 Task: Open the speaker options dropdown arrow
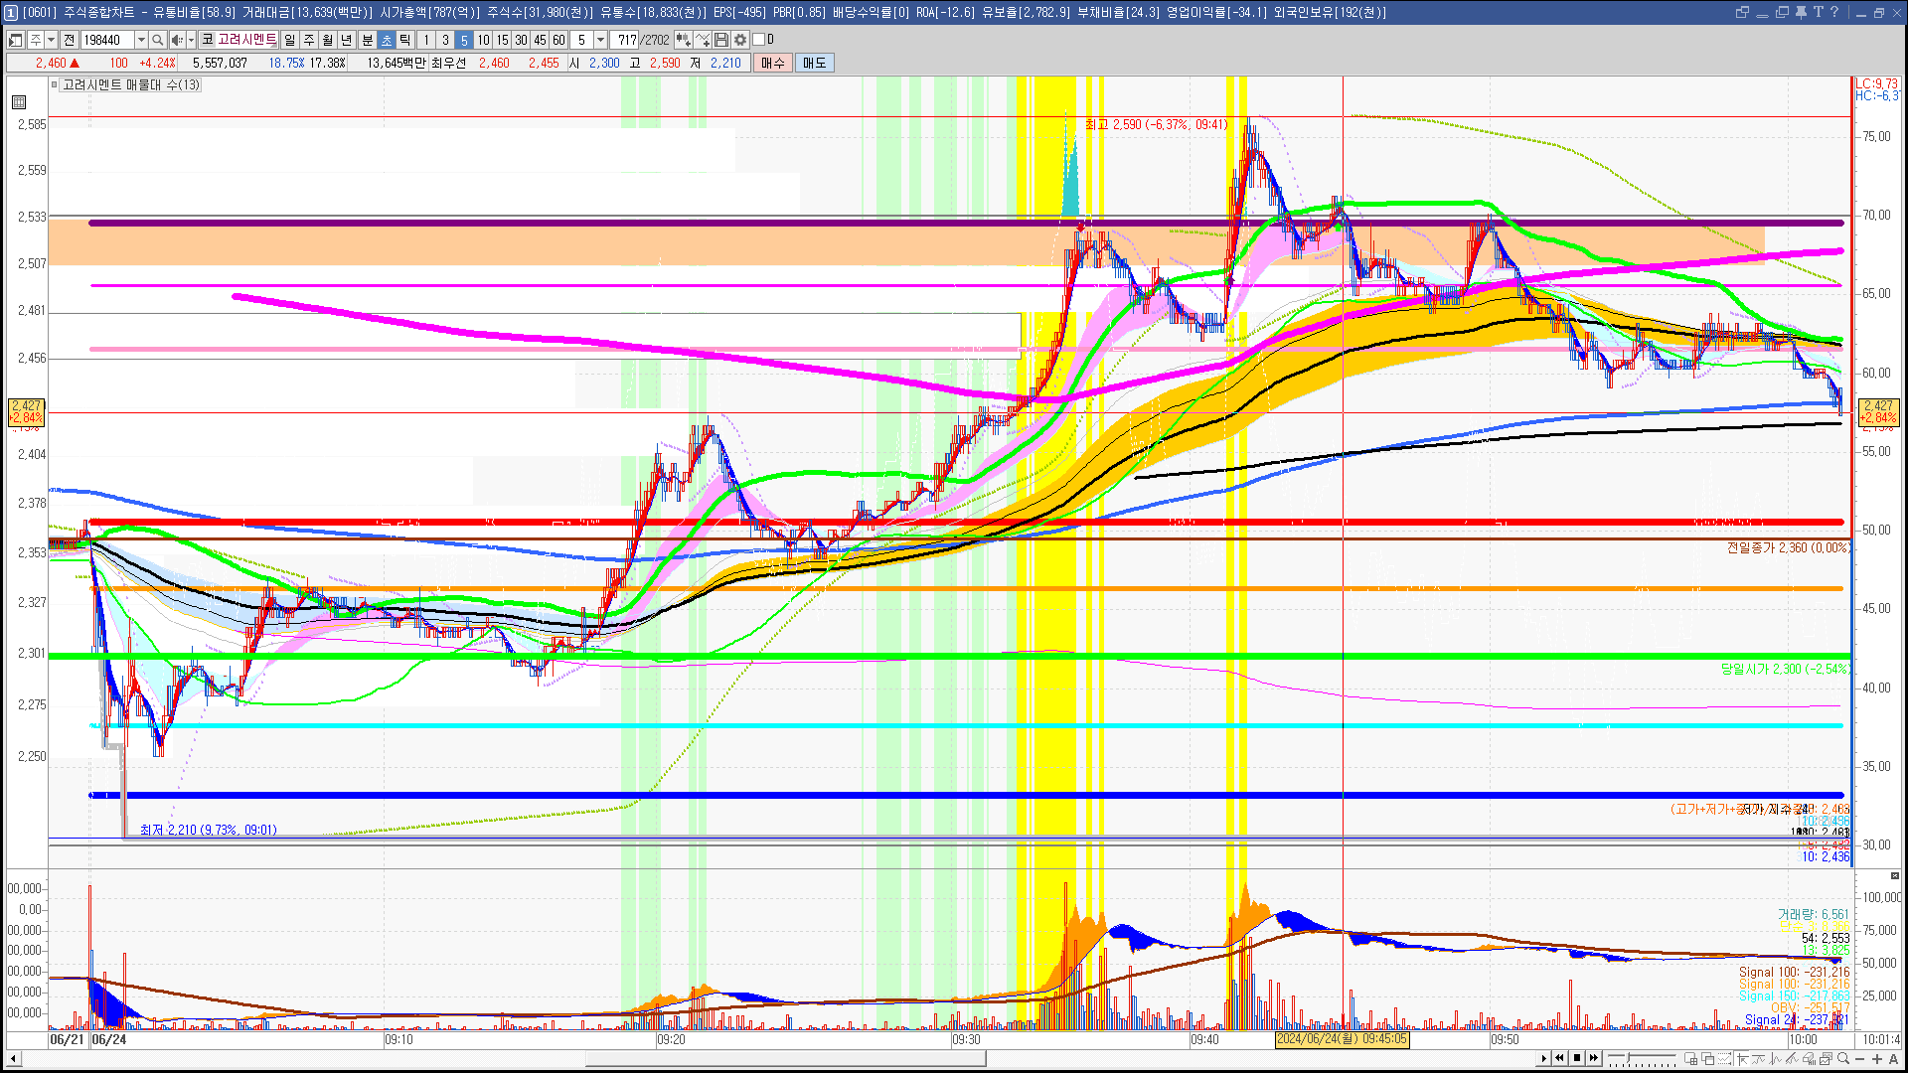coord(191,40)
